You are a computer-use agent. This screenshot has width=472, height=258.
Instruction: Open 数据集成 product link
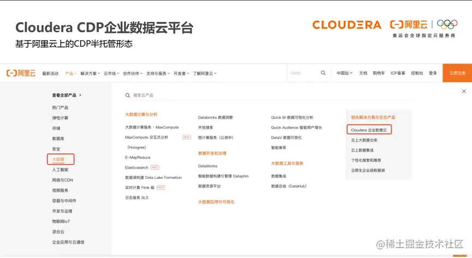coord(279,176)
